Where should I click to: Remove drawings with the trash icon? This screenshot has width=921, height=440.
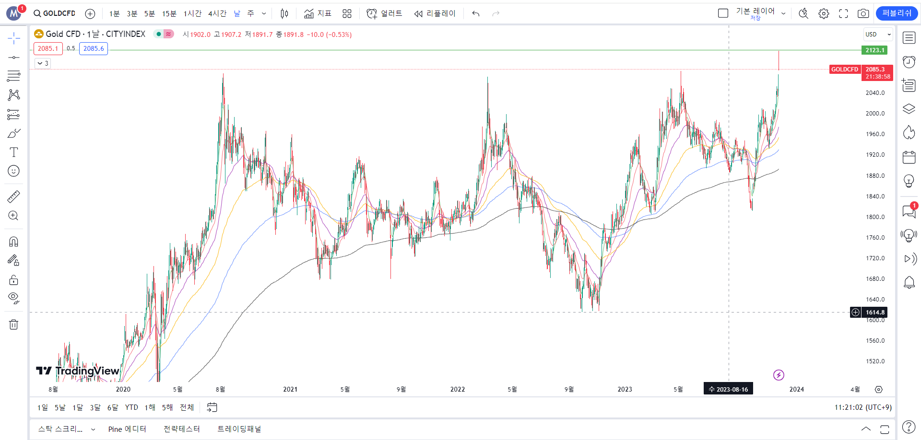(x=13, y=324)
